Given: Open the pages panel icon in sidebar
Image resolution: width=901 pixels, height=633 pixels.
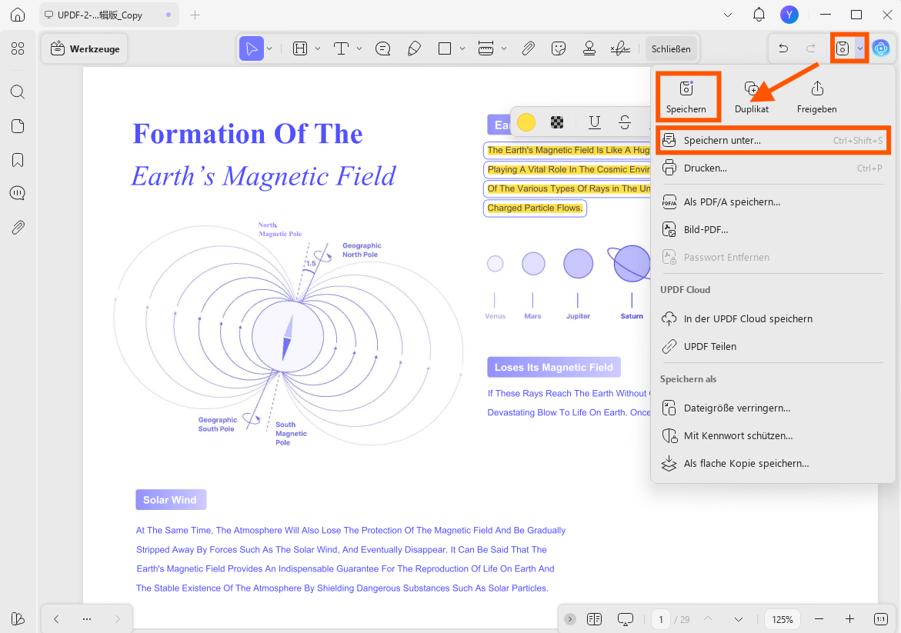Looking at the screenshot, I should pos(18,126).
